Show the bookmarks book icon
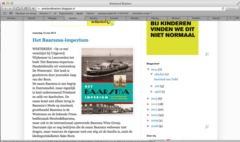The width and height of the screenshot is (240, 142). 5,13
